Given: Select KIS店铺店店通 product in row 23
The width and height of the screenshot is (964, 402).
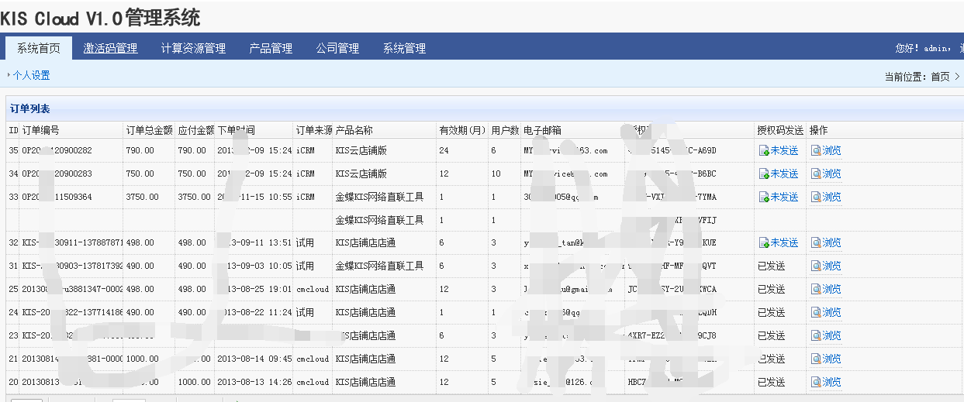Looking at the screenshot, I should (365, 336).
